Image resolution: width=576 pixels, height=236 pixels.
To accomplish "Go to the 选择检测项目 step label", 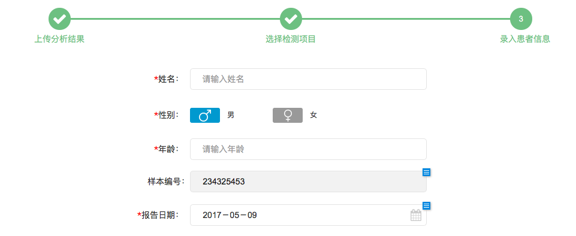I will point(291,39).
